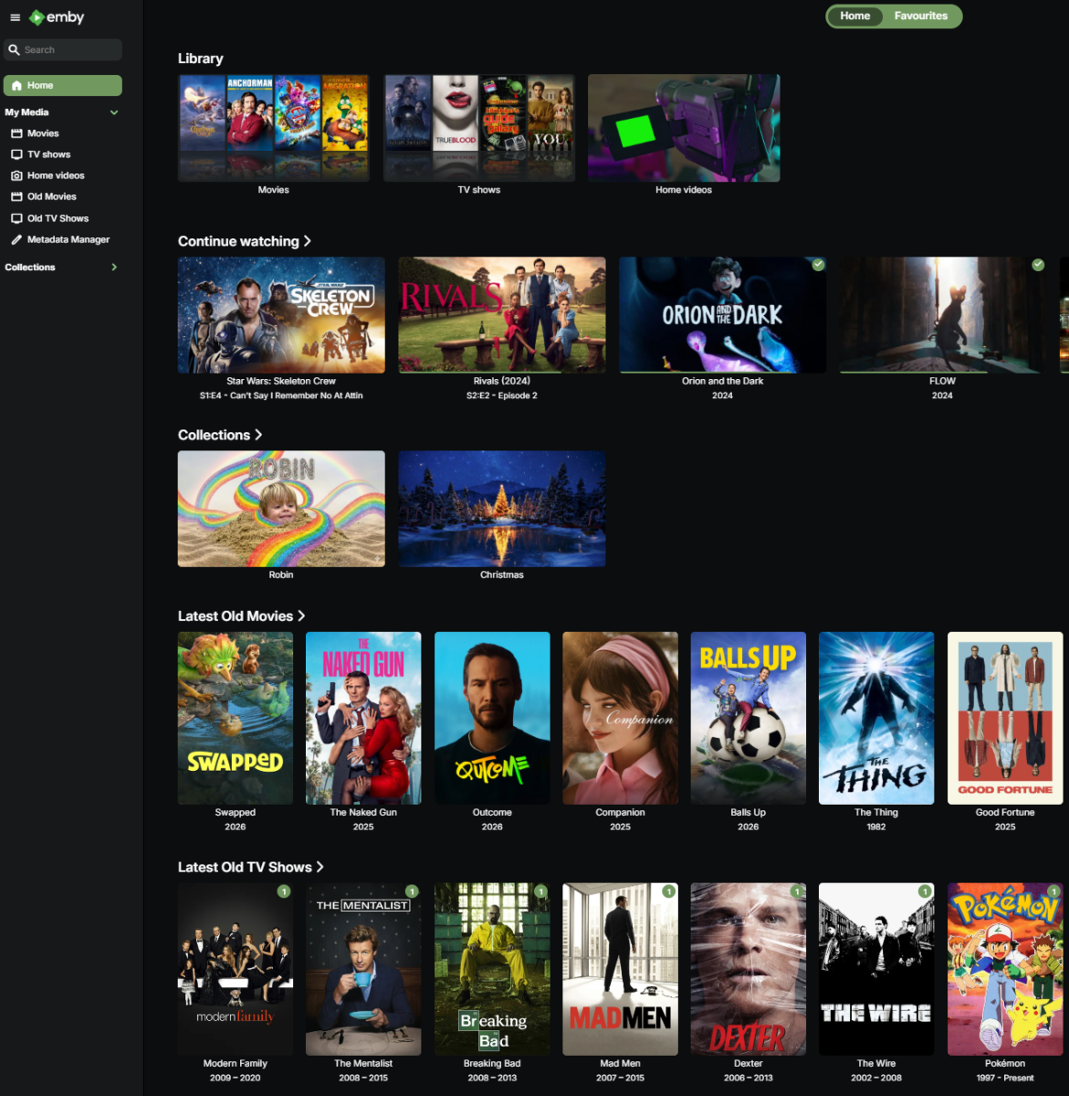Select Home in the sidebar
Viewport: 1069px width, 1096px height.
coord(63,86)
